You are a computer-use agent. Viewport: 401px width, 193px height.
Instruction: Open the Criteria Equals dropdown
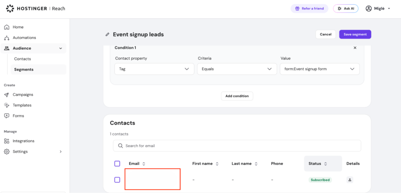(237, 69)
